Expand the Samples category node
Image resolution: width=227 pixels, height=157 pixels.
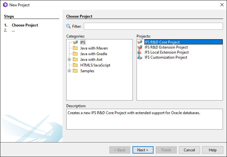pyautogui.click(x=69, y=71)
